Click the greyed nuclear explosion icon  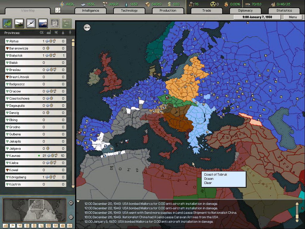(55, 23)
